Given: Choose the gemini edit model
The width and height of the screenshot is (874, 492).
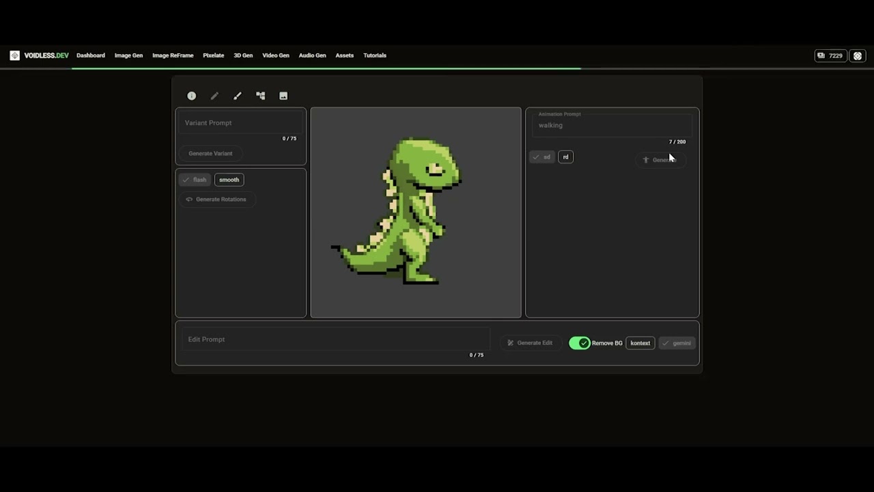Looking at the screenshot, I should tap(677, 343).
